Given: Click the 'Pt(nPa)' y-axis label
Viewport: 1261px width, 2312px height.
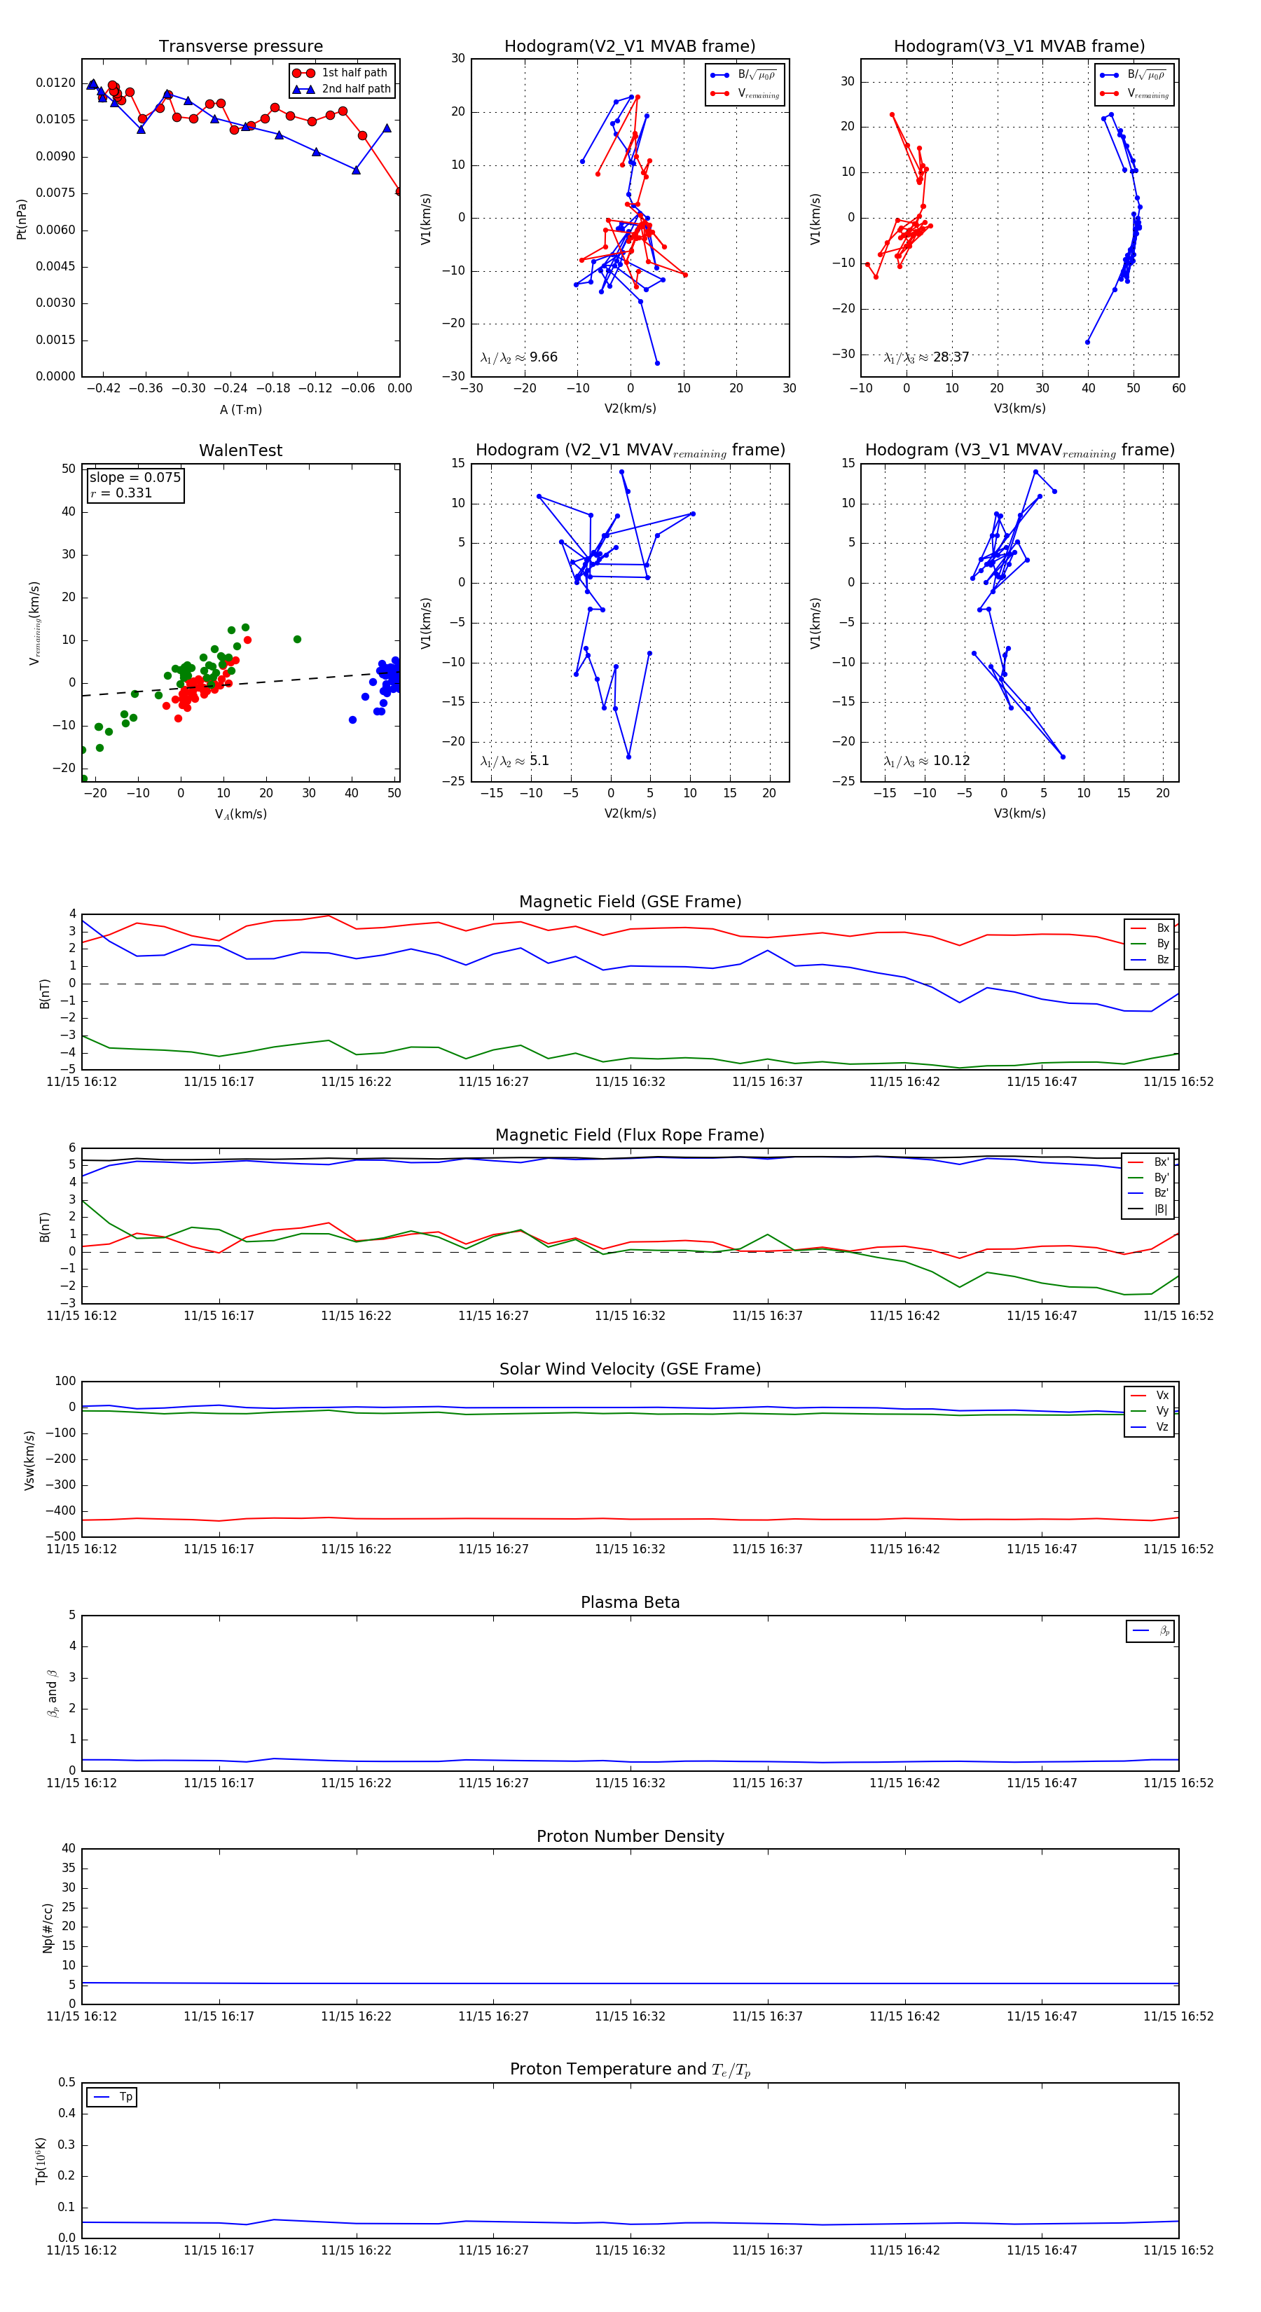Looking at the screenshot, I should pos(22,219).
